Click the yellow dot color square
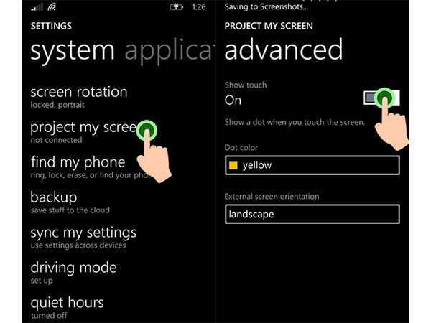 (233, 166)
